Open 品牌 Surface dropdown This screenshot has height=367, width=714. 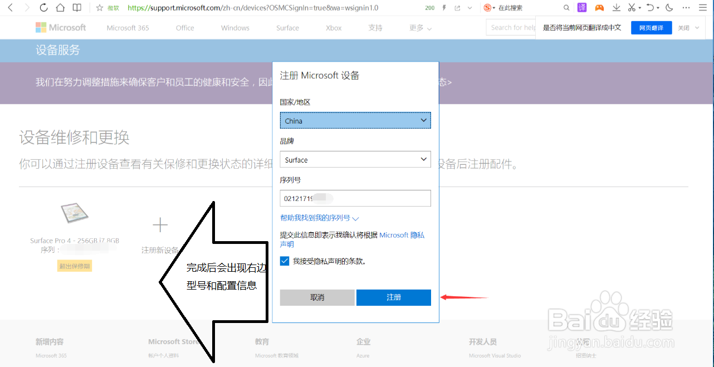(355, 159)
